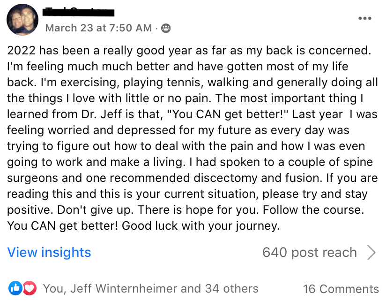
Task: Expand post reach with the chevron arrow
Action: [x=371, y=253]
